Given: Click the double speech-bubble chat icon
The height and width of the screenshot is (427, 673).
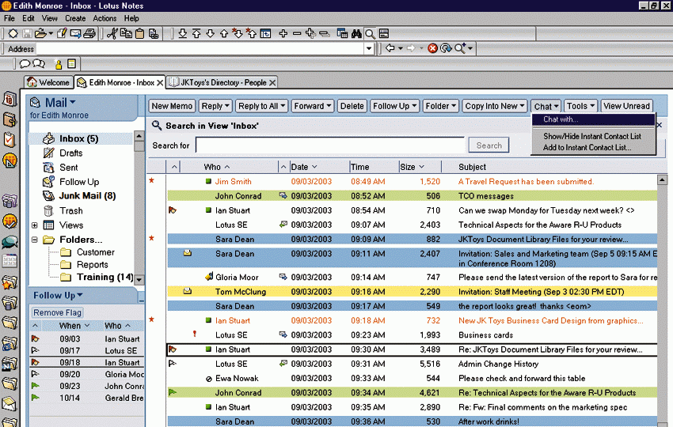Looking at the screenshot, I should 39,64.
